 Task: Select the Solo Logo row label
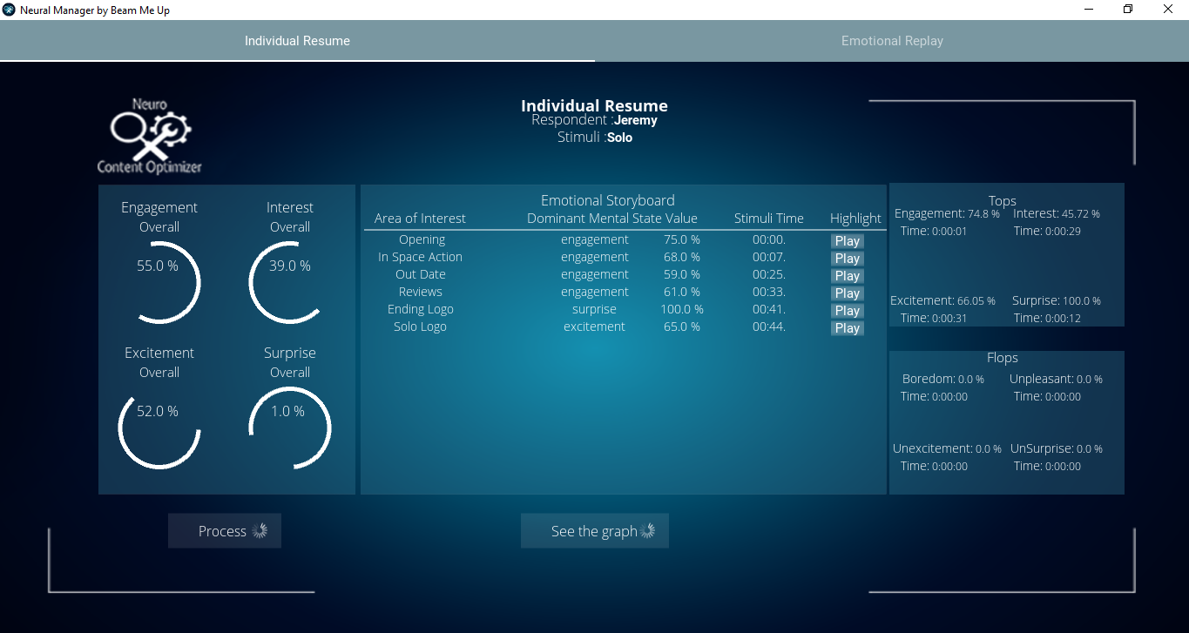[420, 327]
